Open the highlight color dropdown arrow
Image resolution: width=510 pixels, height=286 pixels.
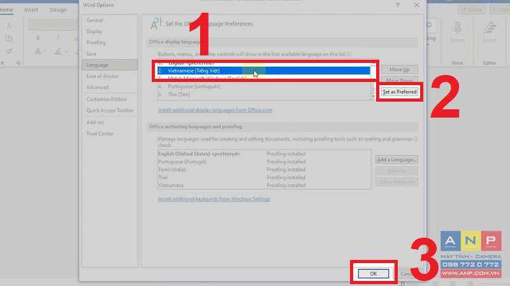66,51
